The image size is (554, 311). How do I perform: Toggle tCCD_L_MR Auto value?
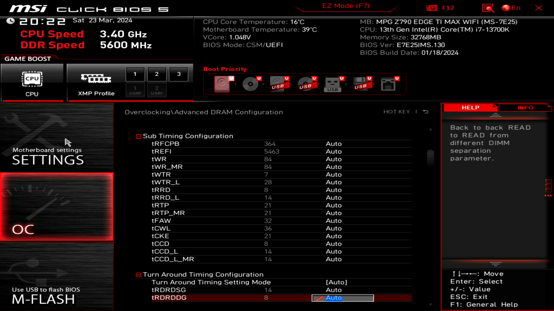333,259
